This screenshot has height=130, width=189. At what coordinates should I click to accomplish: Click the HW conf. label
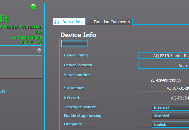72,98
